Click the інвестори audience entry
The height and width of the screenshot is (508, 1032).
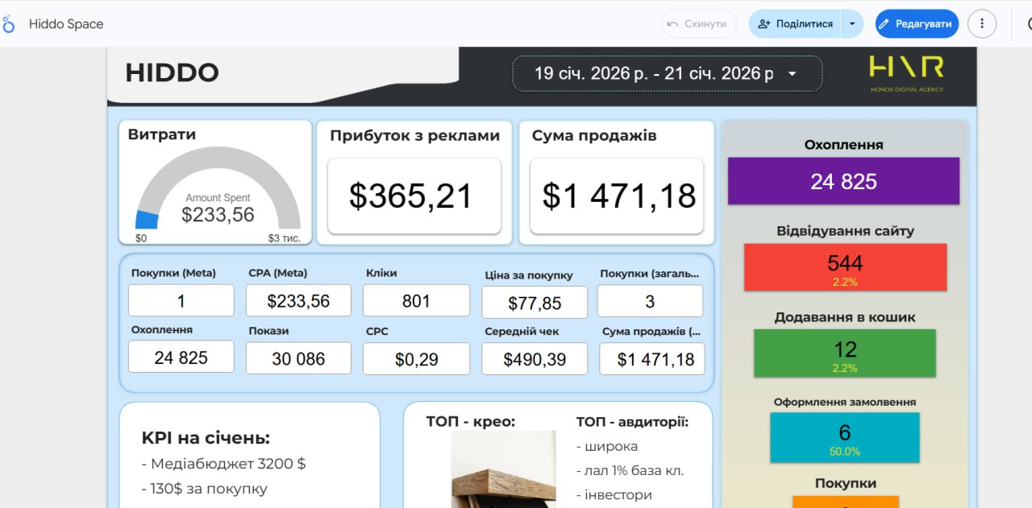[614, 494]
